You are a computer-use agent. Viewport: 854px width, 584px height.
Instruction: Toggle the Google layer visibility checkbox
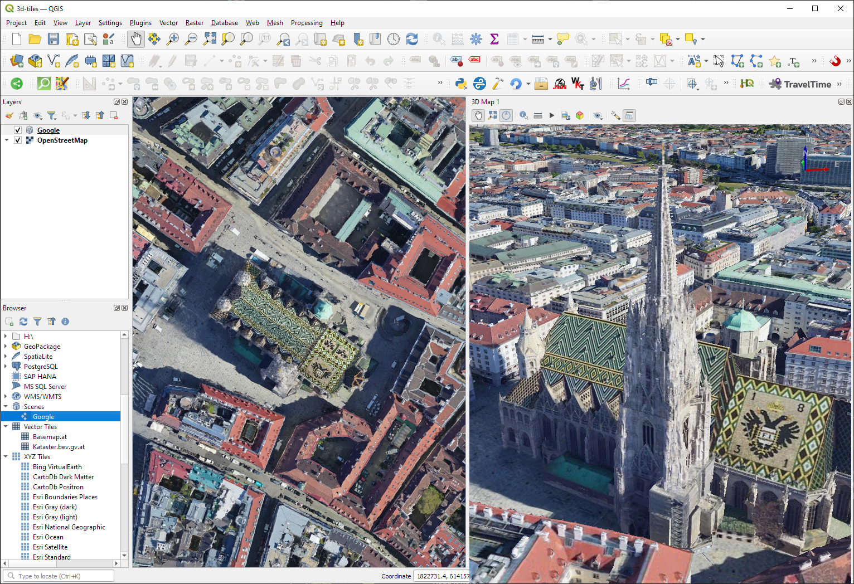tap(18, 130)
